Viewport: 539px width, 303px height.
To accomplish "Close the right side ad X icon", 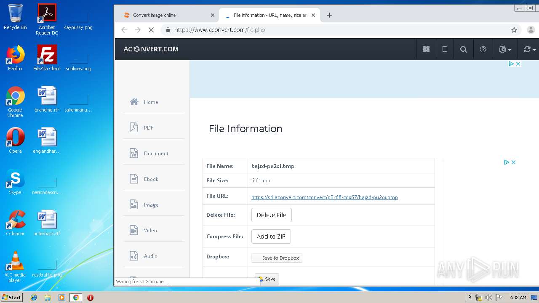I will [x=514, y=162].
